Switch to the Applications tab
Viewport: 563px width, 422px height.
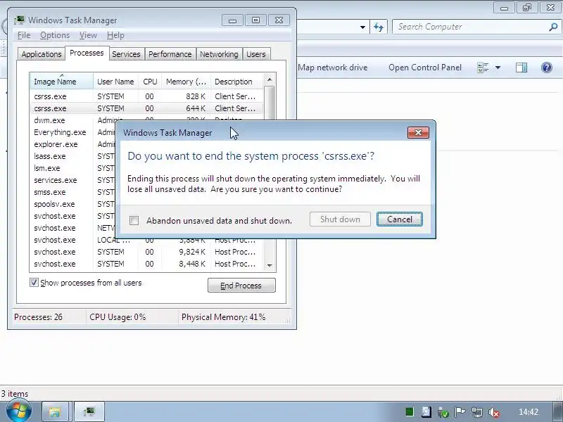point(42,54)
